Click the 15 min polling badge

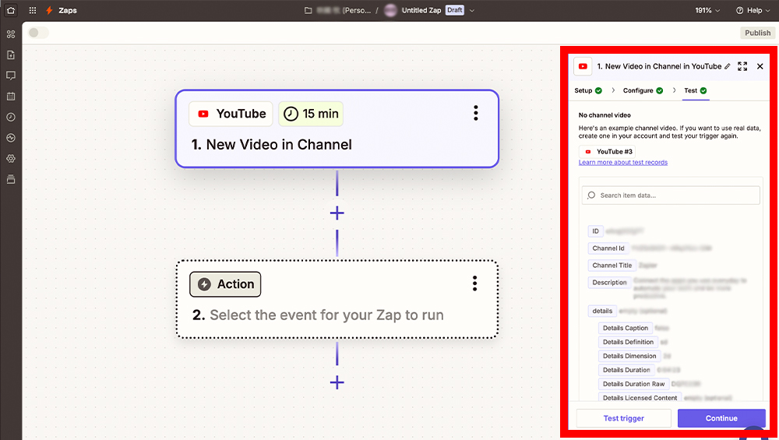point(311,114)
